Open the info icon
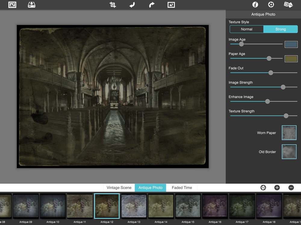The height and width of the screenshot is (225, 301). [255, 5]
